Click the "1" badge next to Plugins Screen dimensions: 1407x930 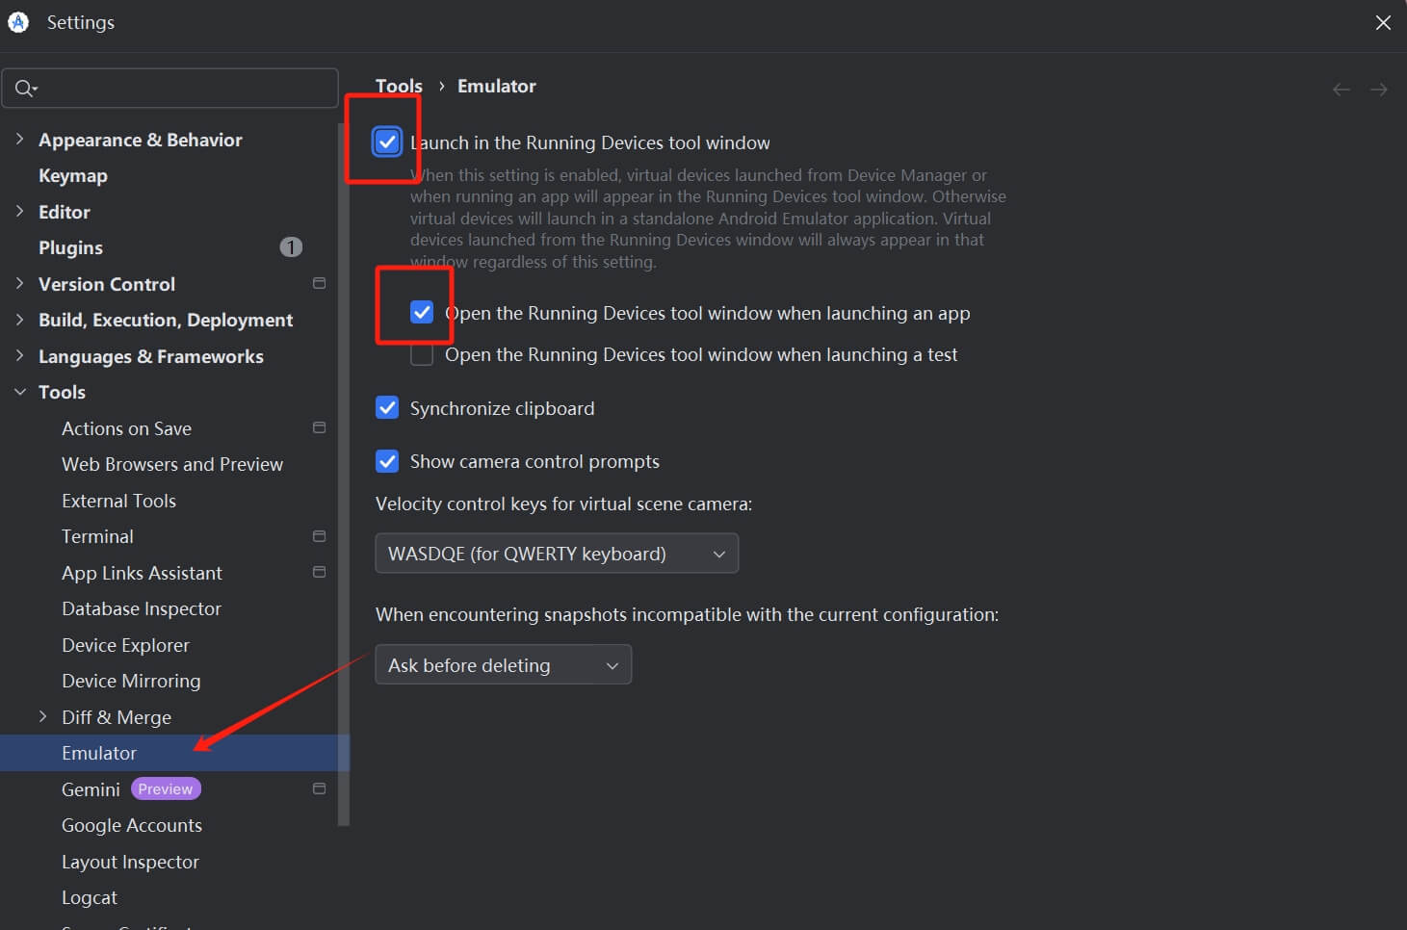point(291,246)
